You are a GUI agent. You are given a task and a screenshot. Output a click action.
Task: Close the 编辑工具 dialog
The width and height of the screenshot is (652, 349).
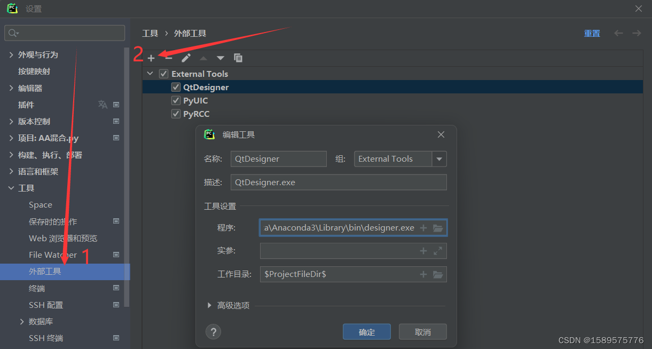click(441, 134)
